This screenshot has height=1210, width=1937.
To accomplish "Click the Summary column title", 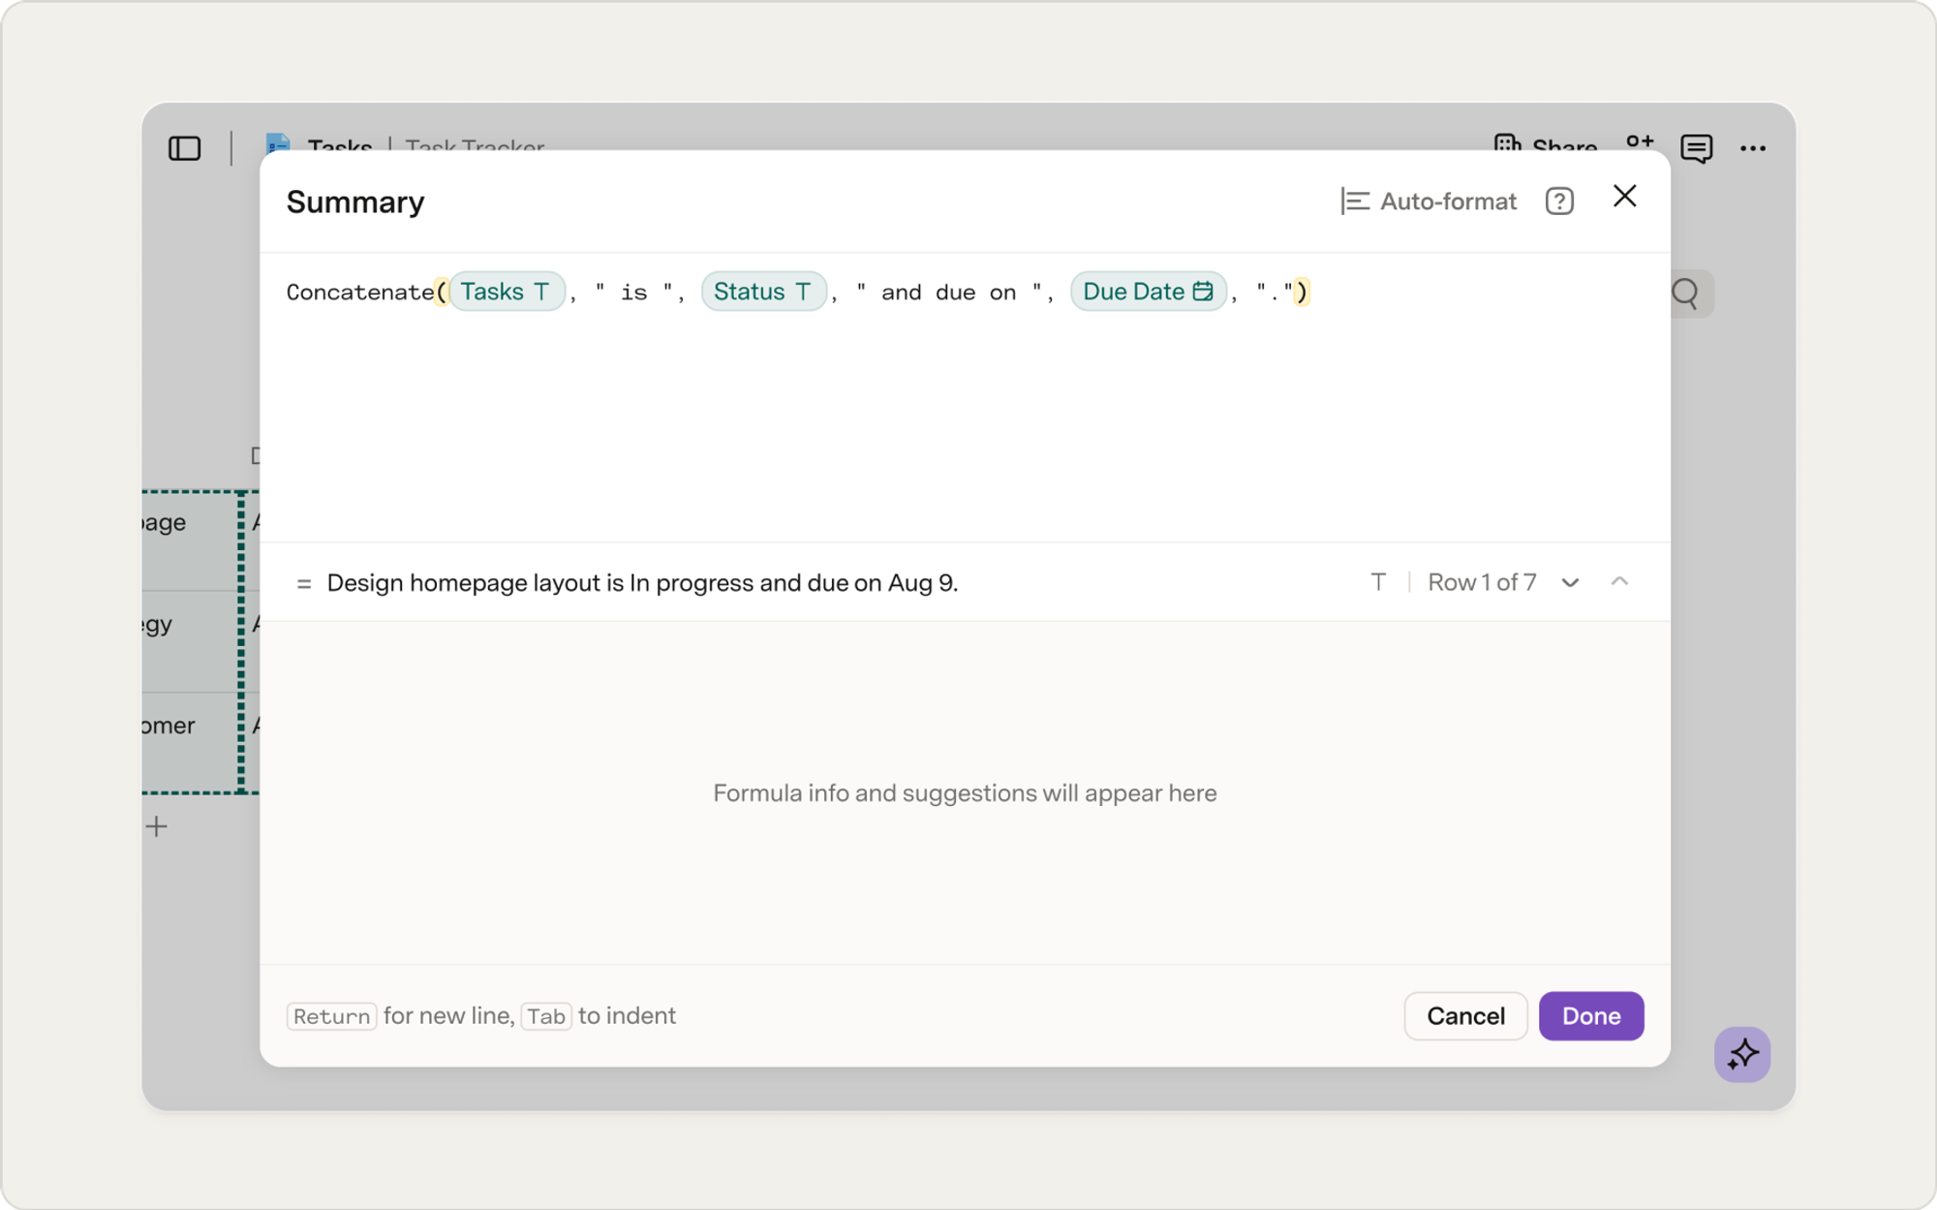I will (x=355, y=202).
